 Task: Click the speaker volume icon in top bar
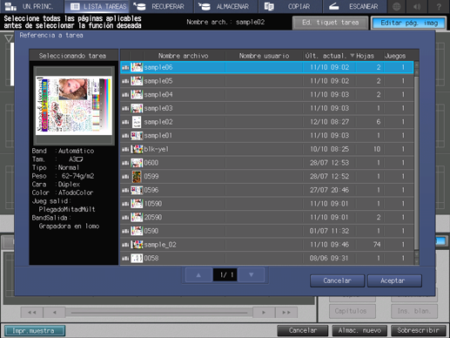tap(417, 6)
